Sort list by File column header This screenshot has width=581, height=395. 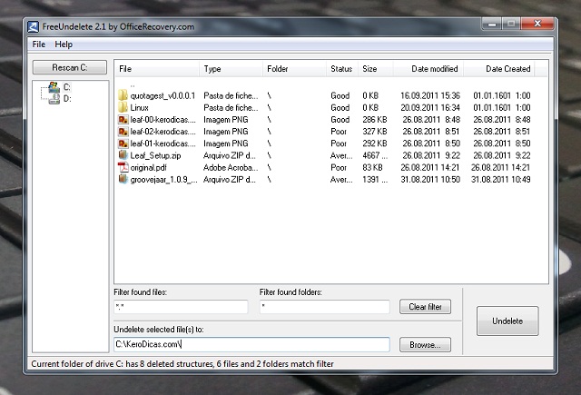(157, 69)
